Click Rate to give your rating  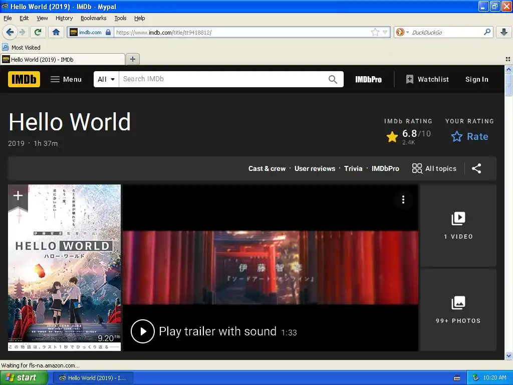(x=469, y=136)
